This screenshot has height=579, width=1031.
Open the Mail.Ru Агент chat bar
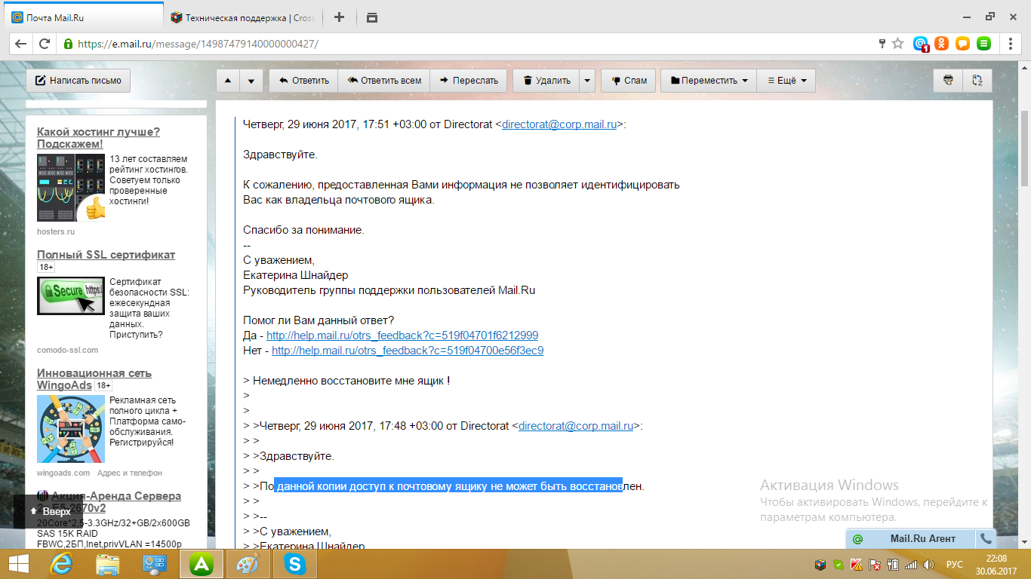coord(912,538)
